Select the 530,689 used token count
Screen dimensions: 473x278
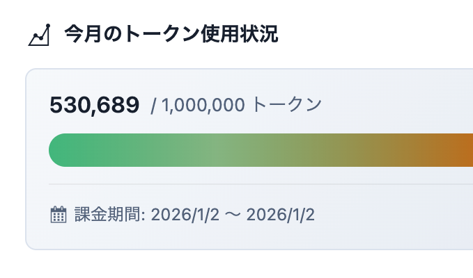pyautogui.click(x=95, y=105)
